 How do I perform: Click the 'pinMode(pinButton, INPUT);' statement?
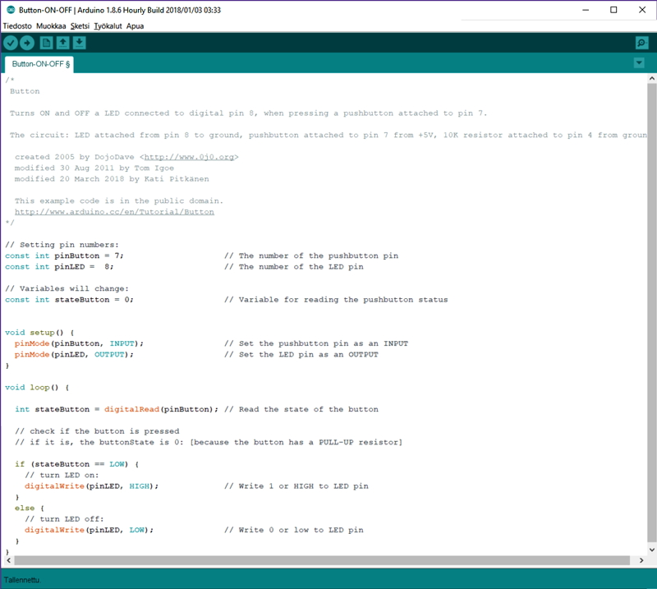tap(79, 343)
